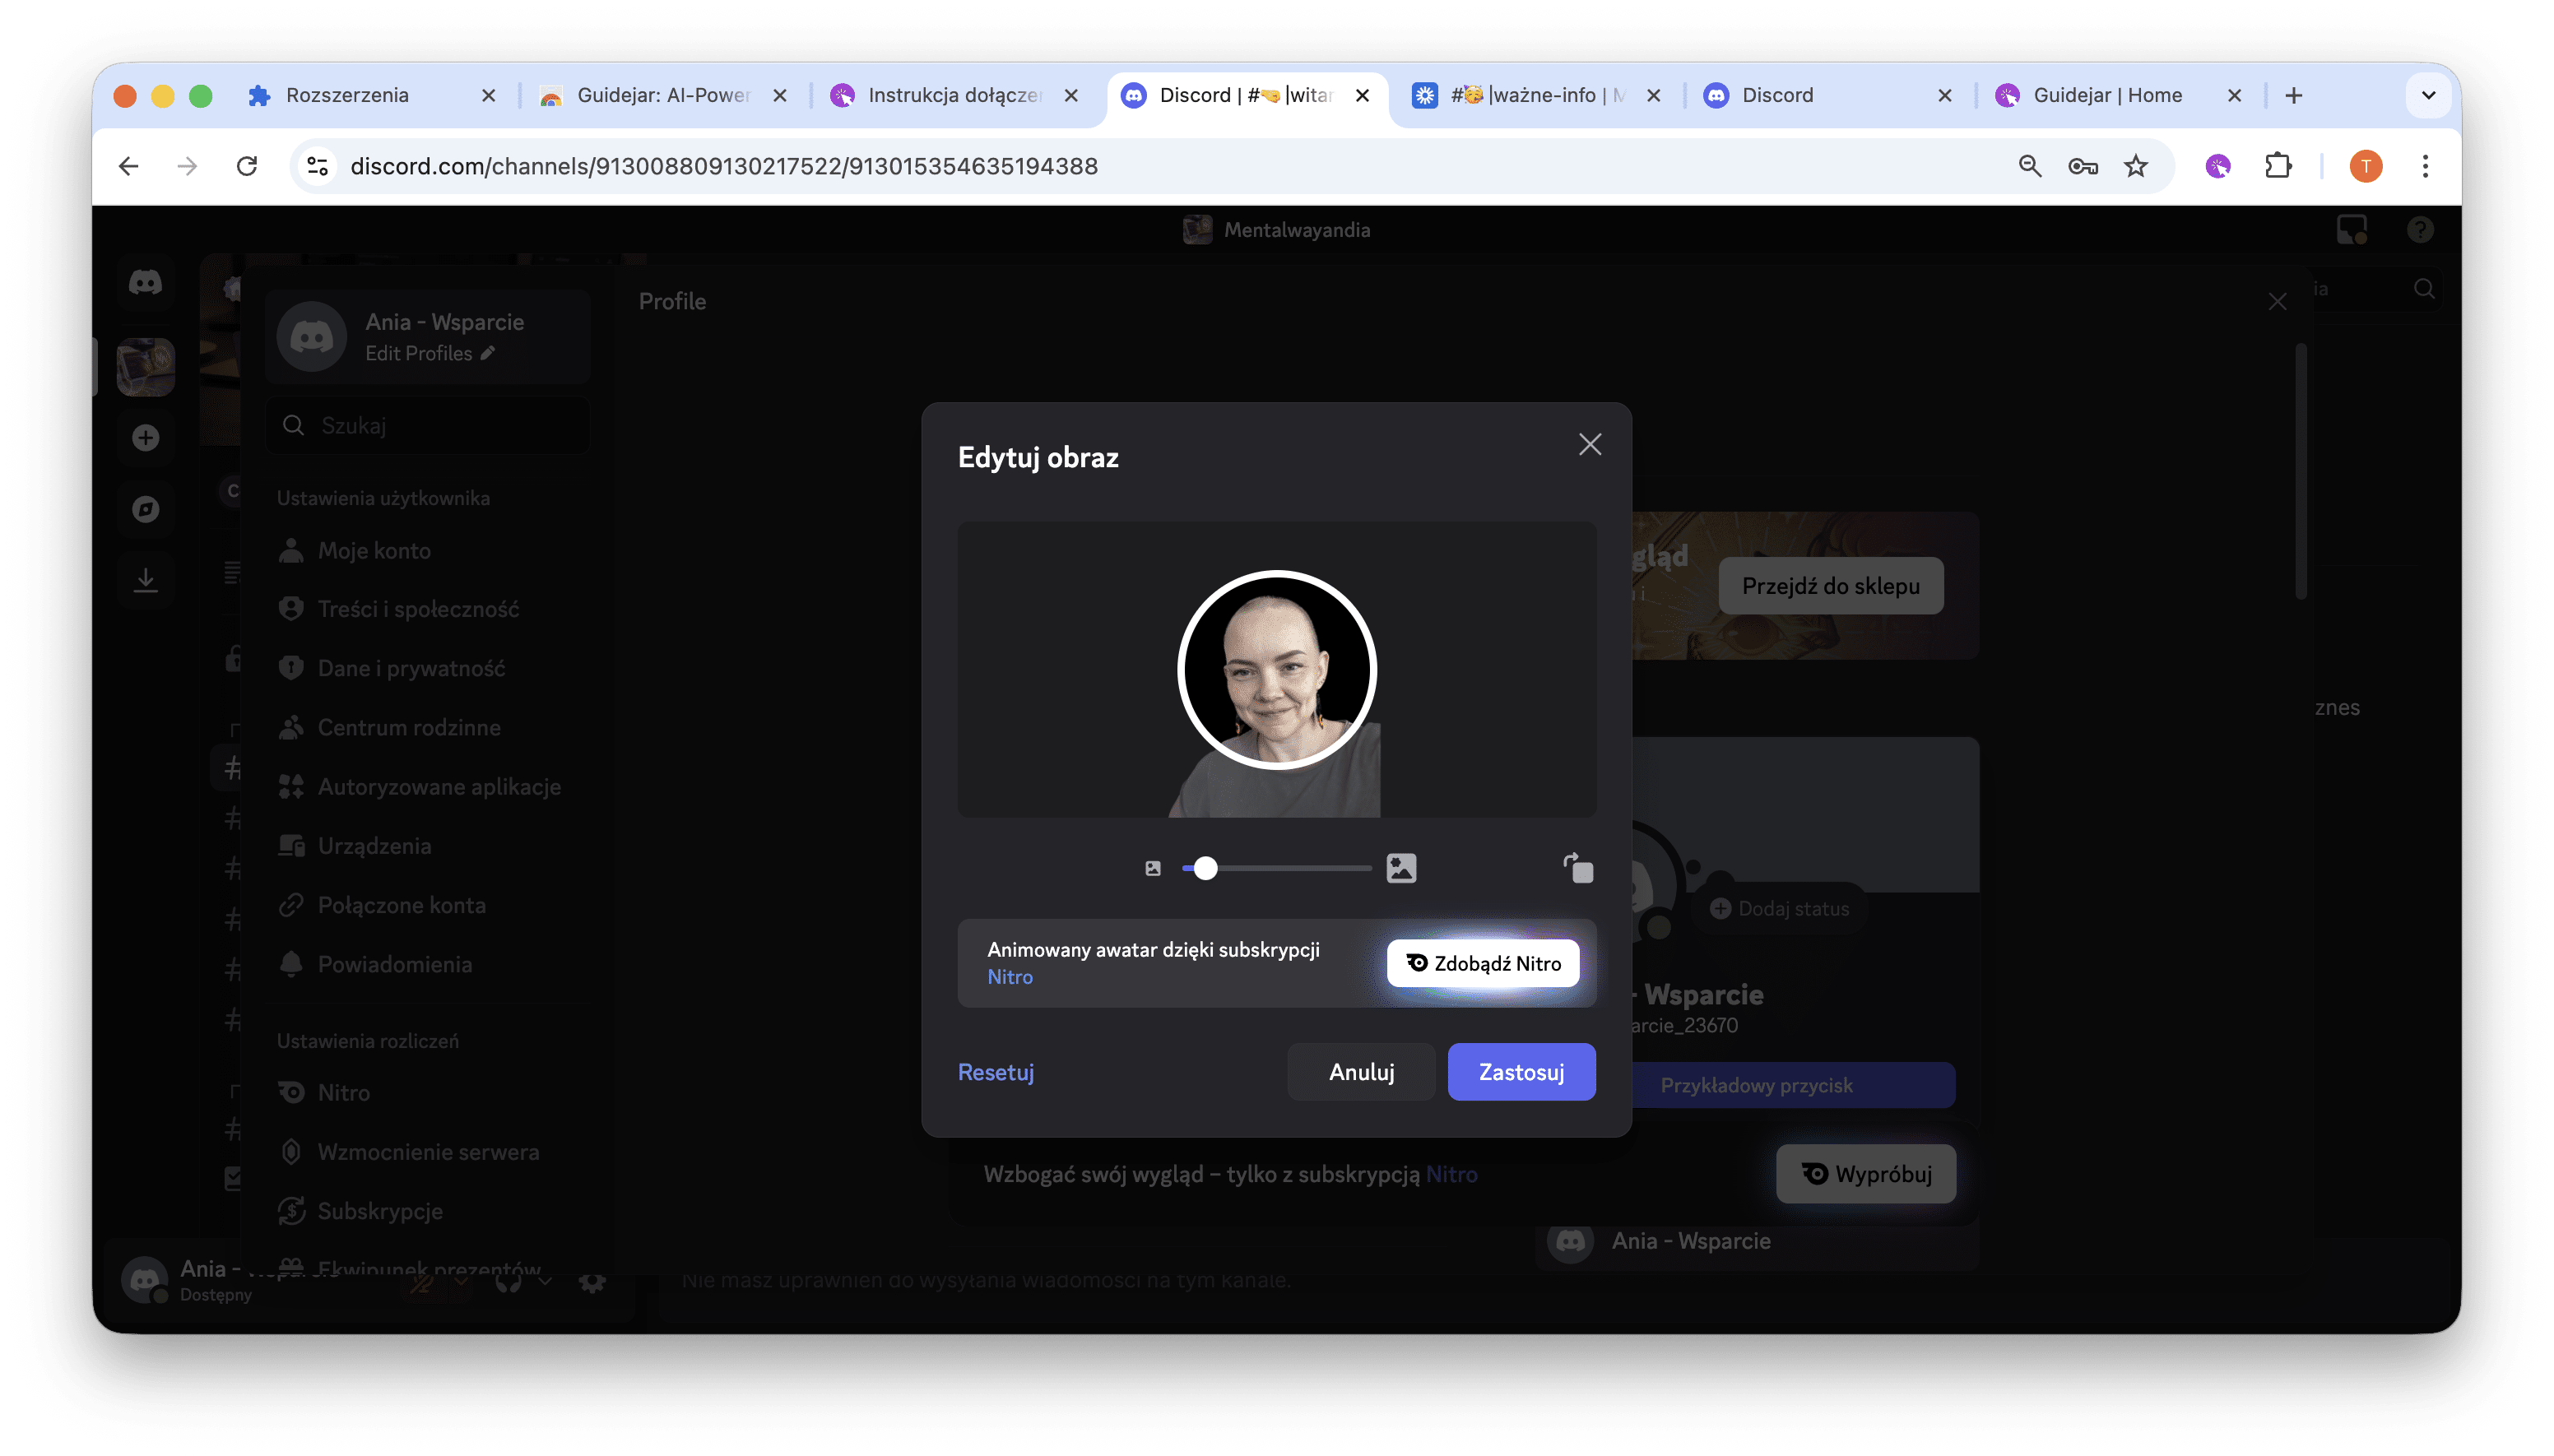2554x1456 pixels.
Task: Click the add server plus icon
Action: 146,438
